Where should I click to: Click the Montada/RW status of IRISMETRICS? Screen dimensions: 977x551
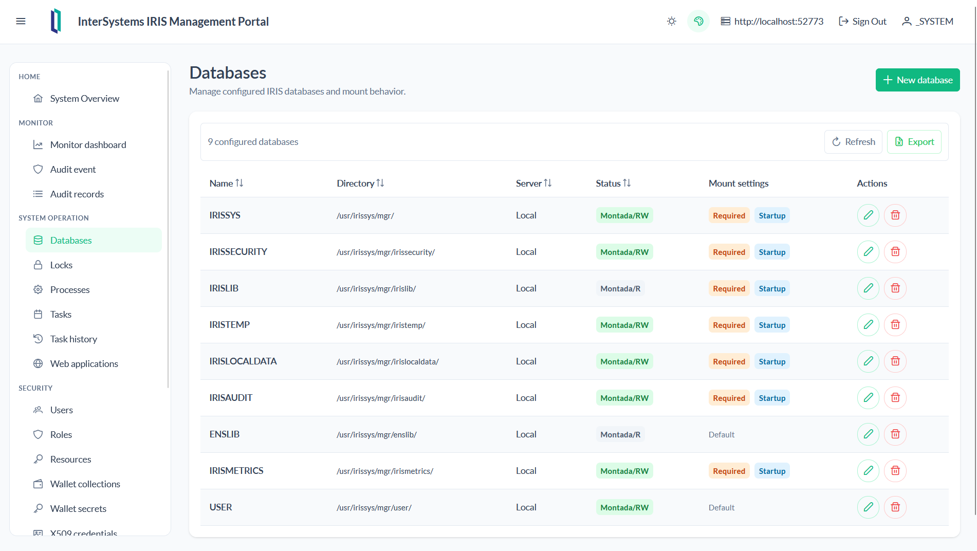tap(624, 471)
